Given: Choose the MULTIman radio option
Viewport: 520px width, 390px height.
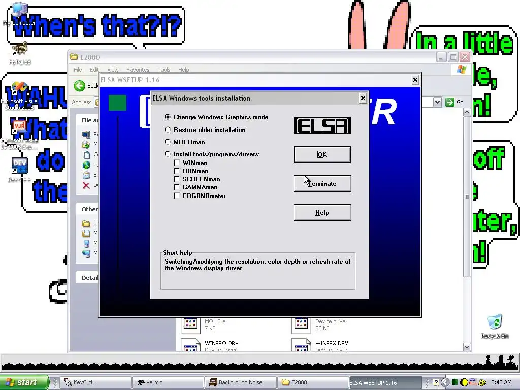Looking at the screenshot, I should click(x=168, y=142).
